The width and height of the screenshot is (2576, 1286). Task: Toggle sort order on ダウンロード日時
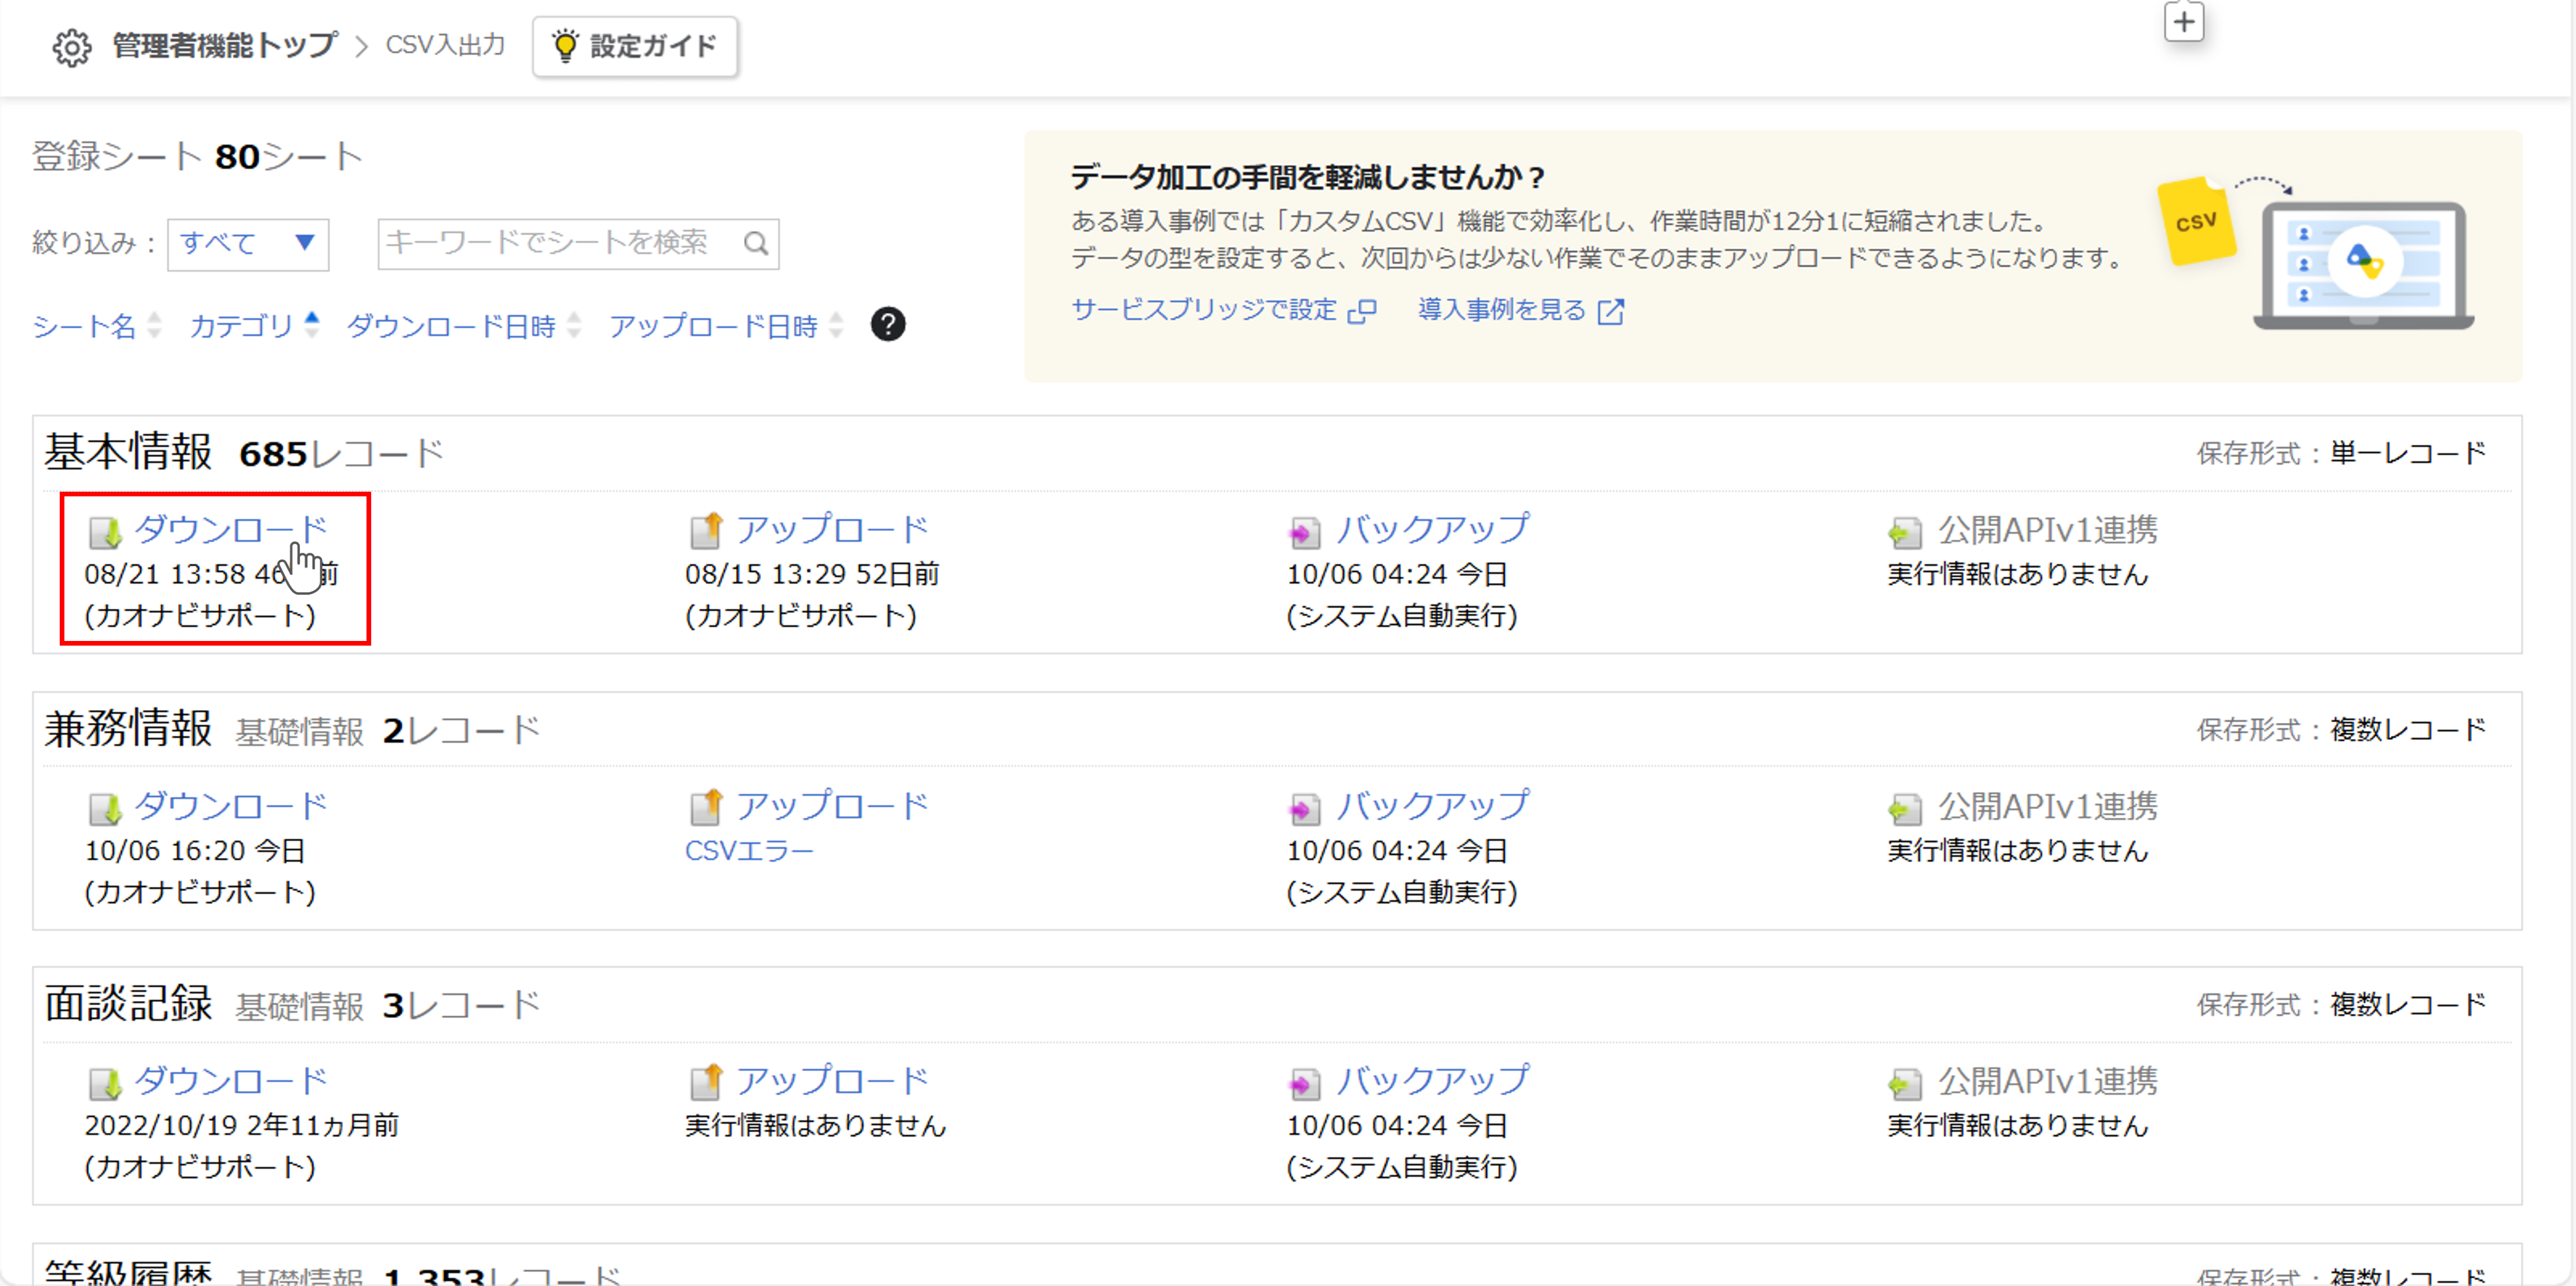coord(573,326)
